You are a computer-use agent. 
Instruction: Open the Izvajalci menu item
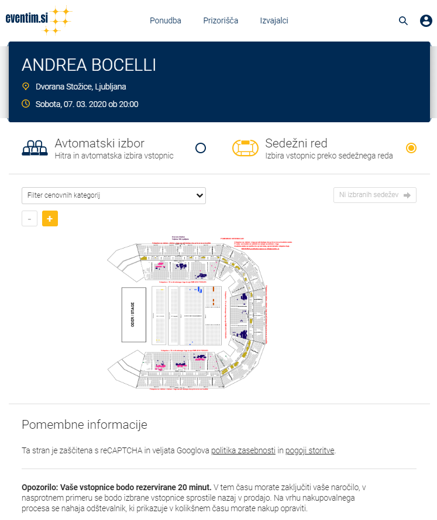click(x=274, y=20)
